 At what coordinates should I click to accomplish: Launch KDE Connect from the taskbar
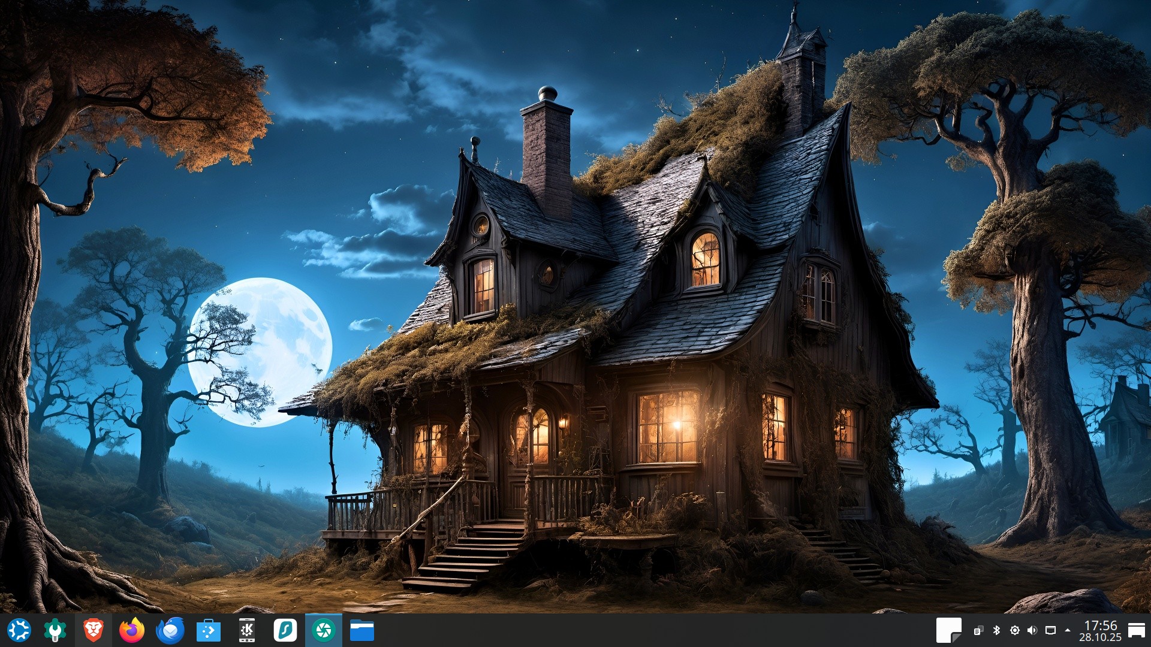click(x=246, y=630)
